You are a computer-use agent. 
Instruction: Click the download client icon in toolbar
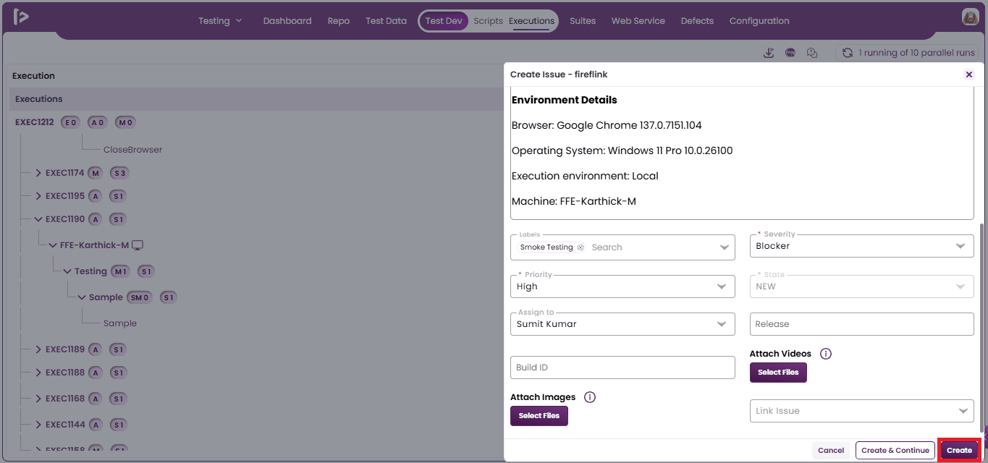pyautogui.click(x=769, y=53)
